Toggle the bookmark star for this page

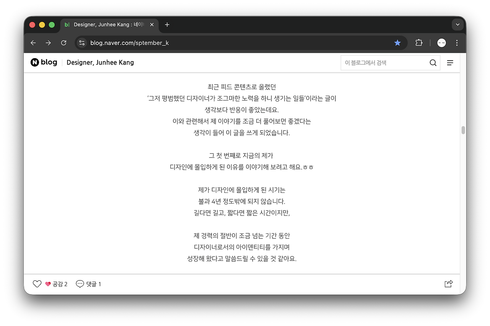tap(397, 43)
